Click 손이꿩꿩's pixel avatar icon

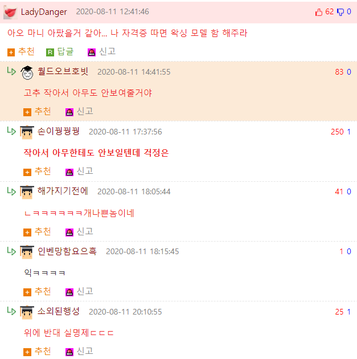click(x=27, y=132)
